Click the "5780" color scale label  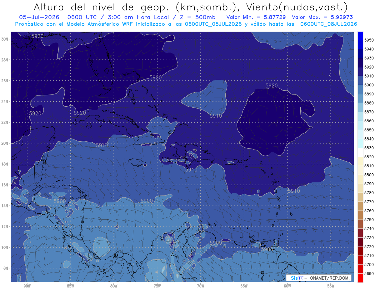[x=369, y=193]
